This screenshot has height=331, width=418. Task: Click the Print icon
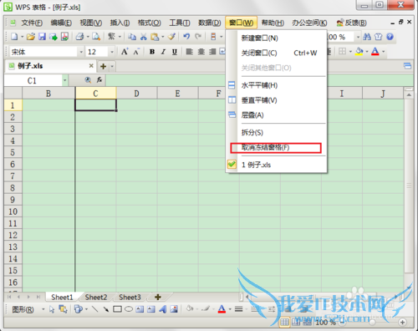[x=80, y=37]
